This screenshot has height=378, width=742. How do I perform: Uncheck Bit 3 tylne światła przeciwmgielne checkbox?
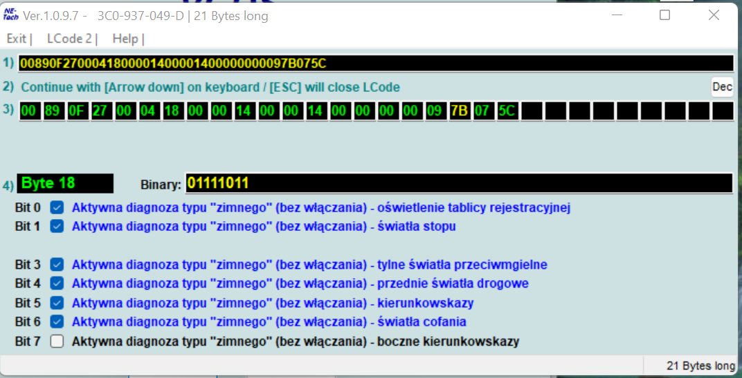(57, 265)
